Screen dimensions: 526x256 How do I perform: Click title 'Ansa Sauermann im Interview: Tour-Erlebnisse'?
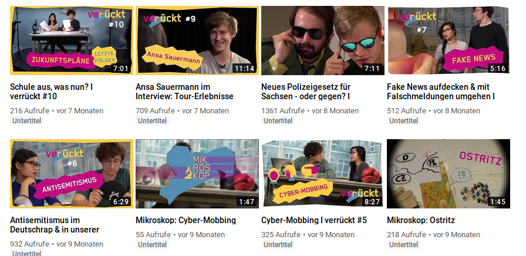click(184, 92)
